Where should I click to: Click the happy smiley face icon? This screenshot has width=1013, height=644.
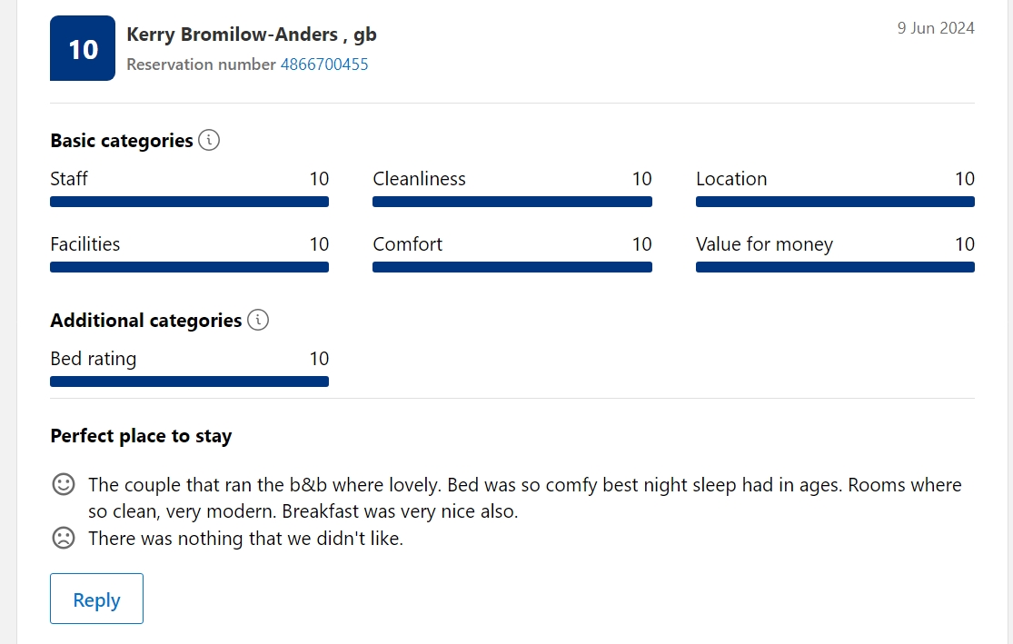click(x=64, y=484)
